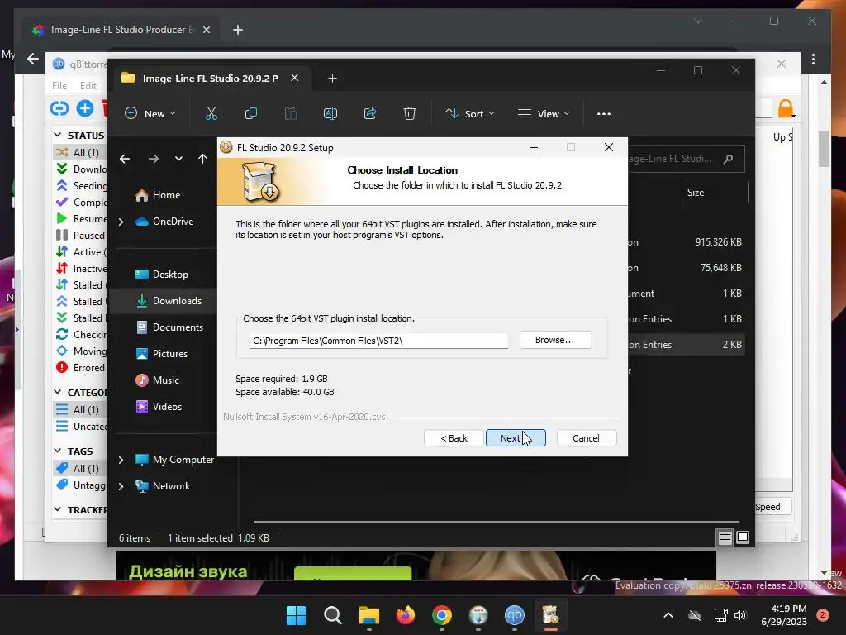846x635 pixels.
Task: Select Errored filter in qBittorrent
Action: [x=81, y=368]
